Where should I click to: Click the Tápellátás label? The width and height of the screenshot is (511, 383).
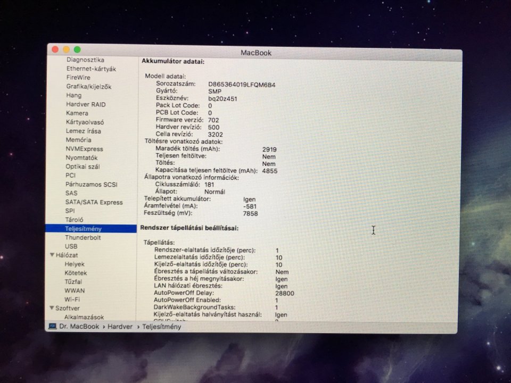click(x=159, y=243)
